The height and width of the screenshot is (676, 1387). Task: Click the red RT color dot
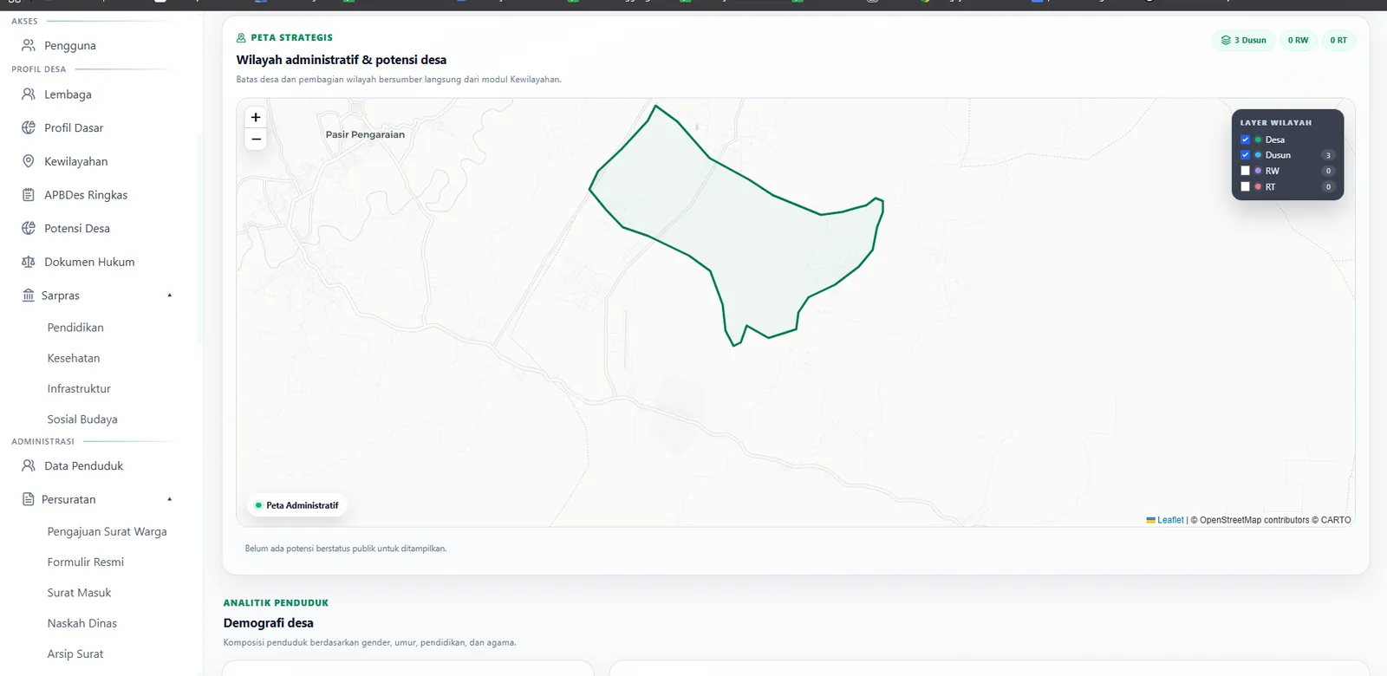click(x=1258, y=186)
